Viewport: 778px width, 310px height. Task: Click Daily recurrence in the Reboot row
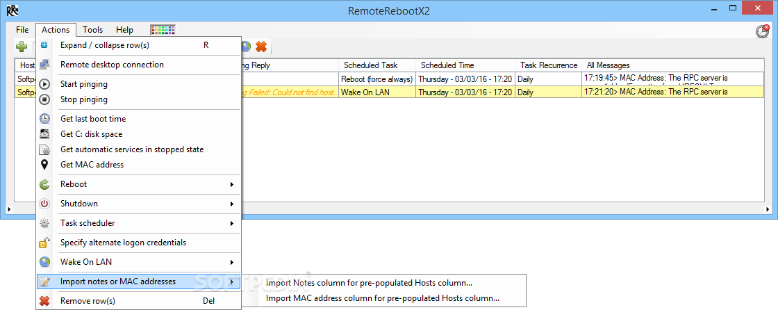click(548, 79)
